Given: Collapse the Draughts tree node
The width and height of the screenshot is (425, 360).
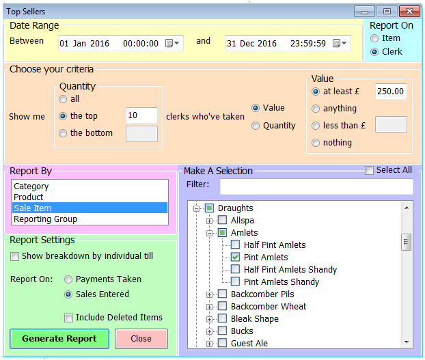Looking at the screenshot, I should pos(196,208).
